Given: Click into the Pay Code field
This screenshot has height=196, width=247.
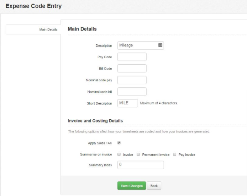Looking at the screenshot, I should (132, 57).
